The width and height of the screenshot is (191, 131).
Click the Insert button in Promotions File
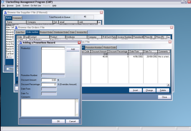136,90
